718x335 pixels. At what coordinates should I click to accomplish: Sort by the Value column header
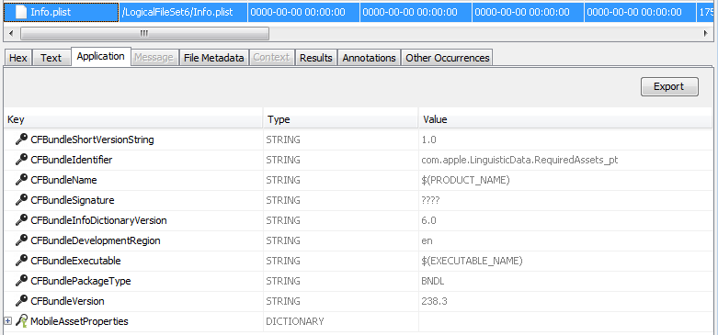565,119
